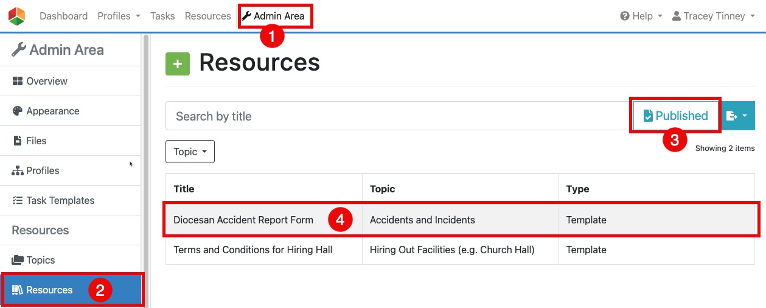Viewport: 766px width, 308px height.
Task: Open Appearance palette item in sidebar
Action: (x=52, y=111)
